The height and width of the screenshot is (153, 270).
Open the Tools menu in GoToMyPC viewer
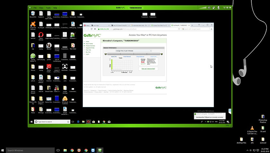tap(48, 8)
